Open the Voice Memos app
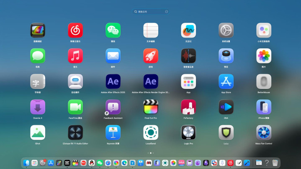 click(188, 56)
